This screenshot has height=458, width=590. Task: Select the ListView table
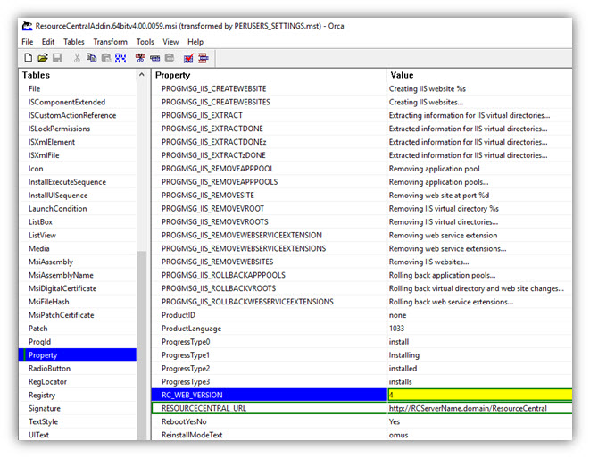tap(42, 235)
